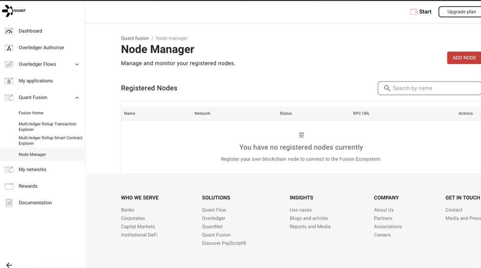Open the About Us footer link
Screen dimensions: 481x268
[x=384, y=210]
